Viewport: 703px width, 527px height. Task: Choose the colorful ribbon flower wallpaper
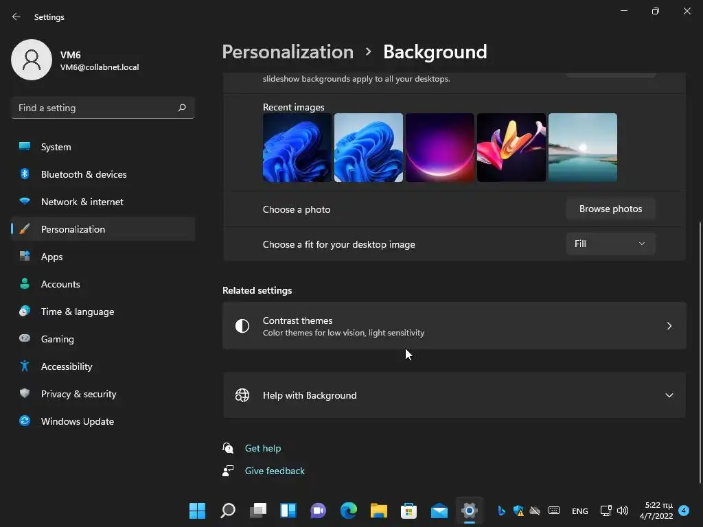511,148
